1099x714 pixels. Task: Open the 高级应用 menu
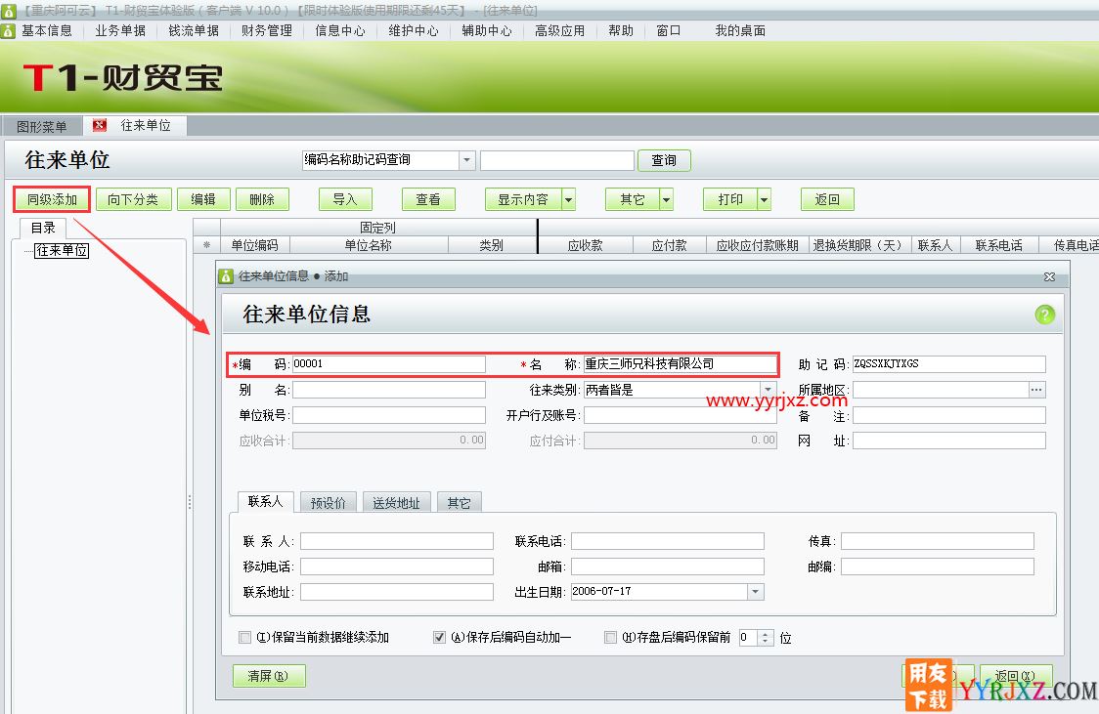pos(560,31)
